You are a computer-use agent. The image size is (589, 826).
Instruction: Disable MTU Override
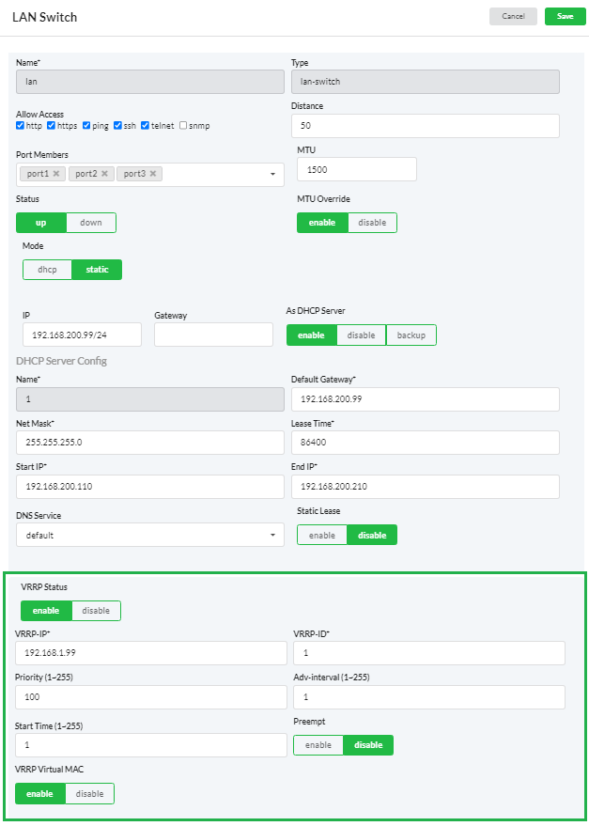(372, 222)
